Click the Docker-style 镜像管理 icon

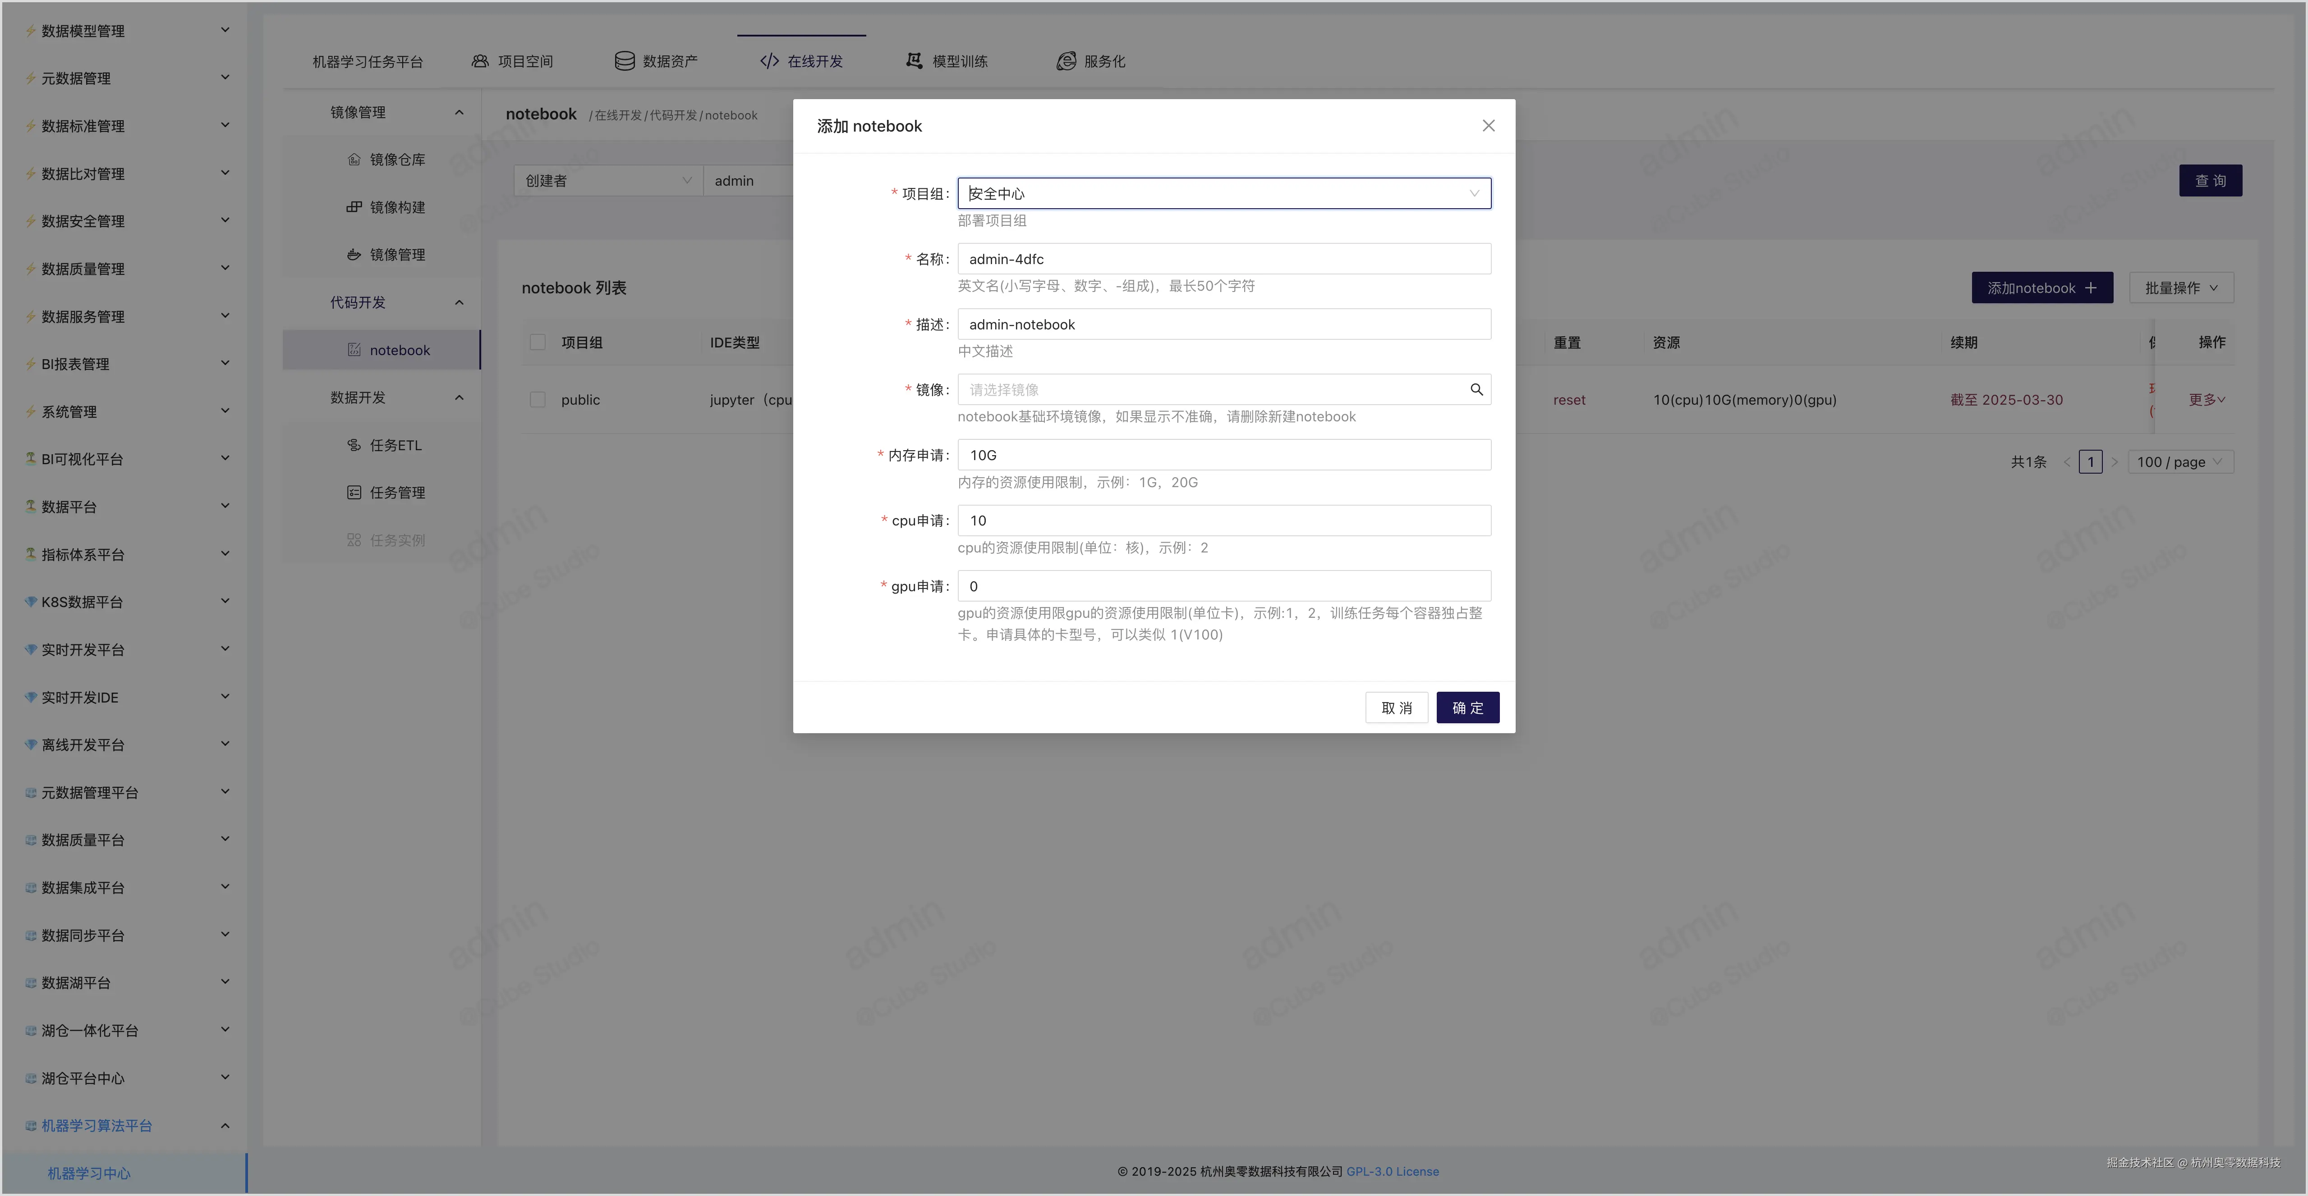(x=355, y=254)
